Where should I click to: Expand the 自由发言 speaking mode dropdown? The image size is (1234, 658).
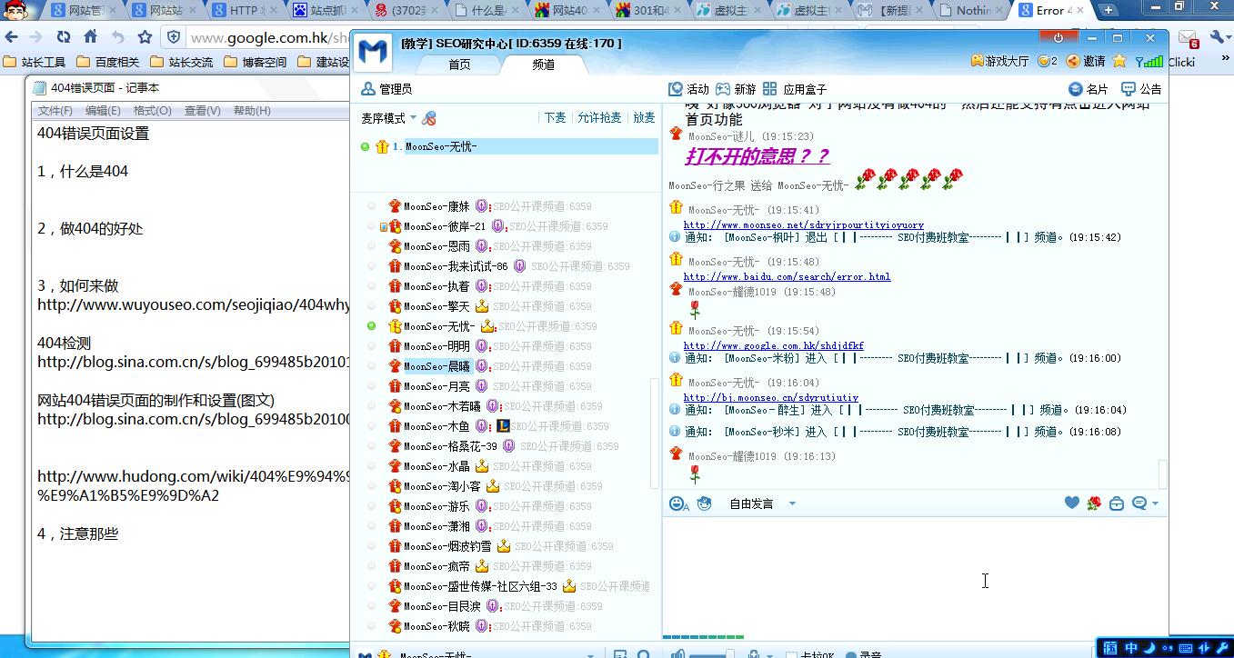792,503
